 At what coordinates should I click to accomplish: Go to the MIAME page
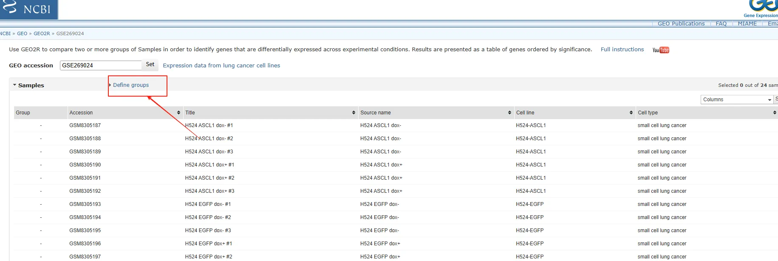tap(747, 24)
